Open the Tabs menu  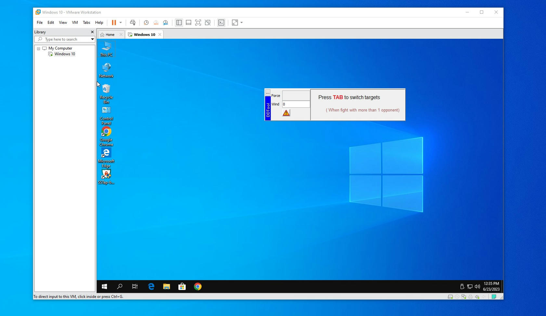pyautogui.click(x=86, y=22)
